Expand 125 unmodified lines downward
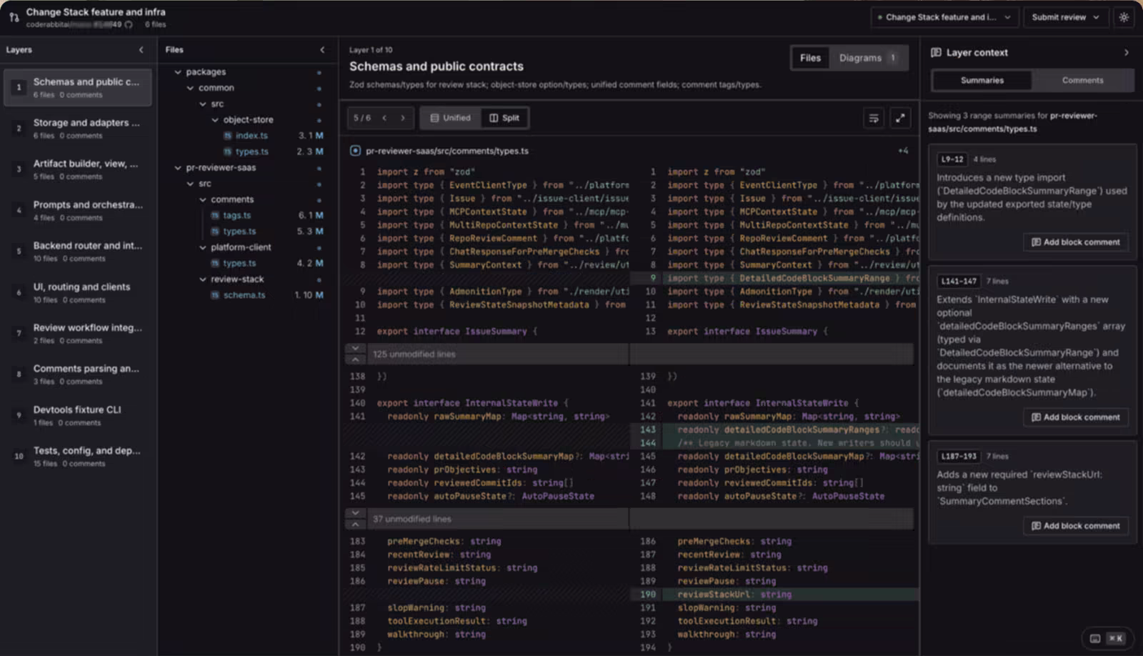This screenshot has width=1143, height=656. coord(355,349)
